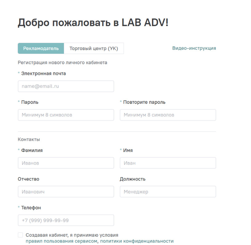
Task: Click the Телефон field label
Action: (31, 208)
